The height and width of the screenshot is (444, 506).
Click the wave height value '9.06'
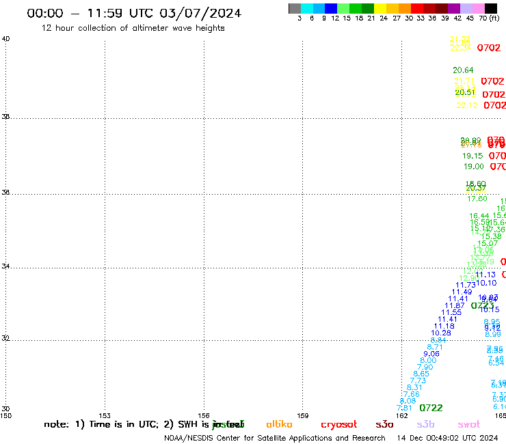(x=431, y=354)
